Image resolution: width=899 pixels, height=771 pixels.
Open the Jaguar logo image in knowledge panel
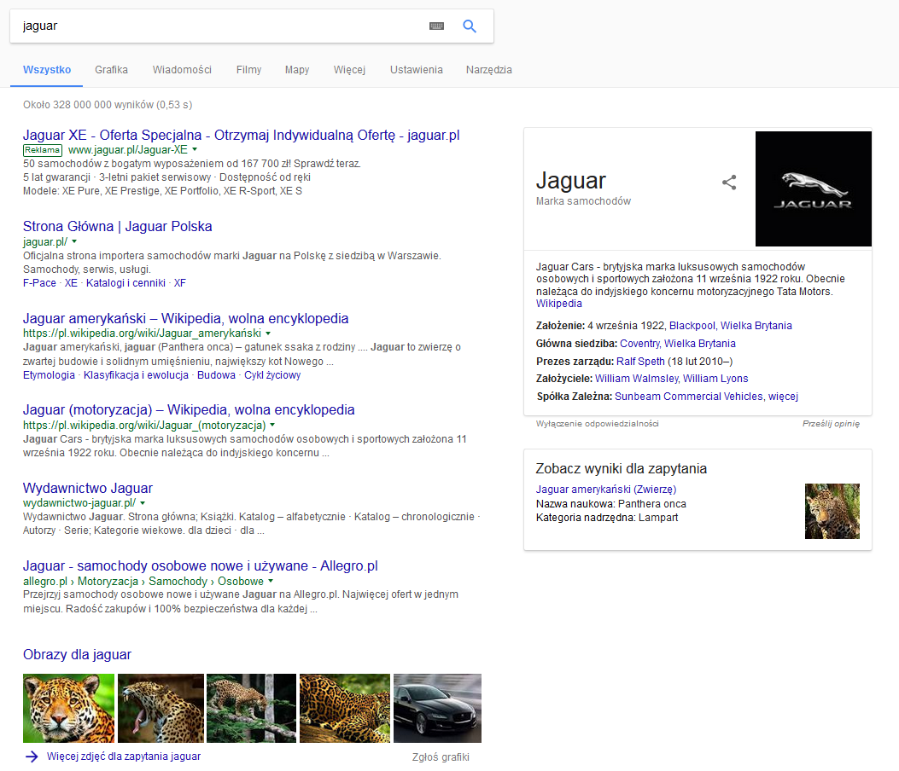click(x=813, y=188)
